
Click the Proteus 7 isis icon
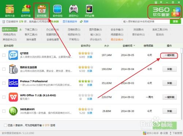click(13, 83)
